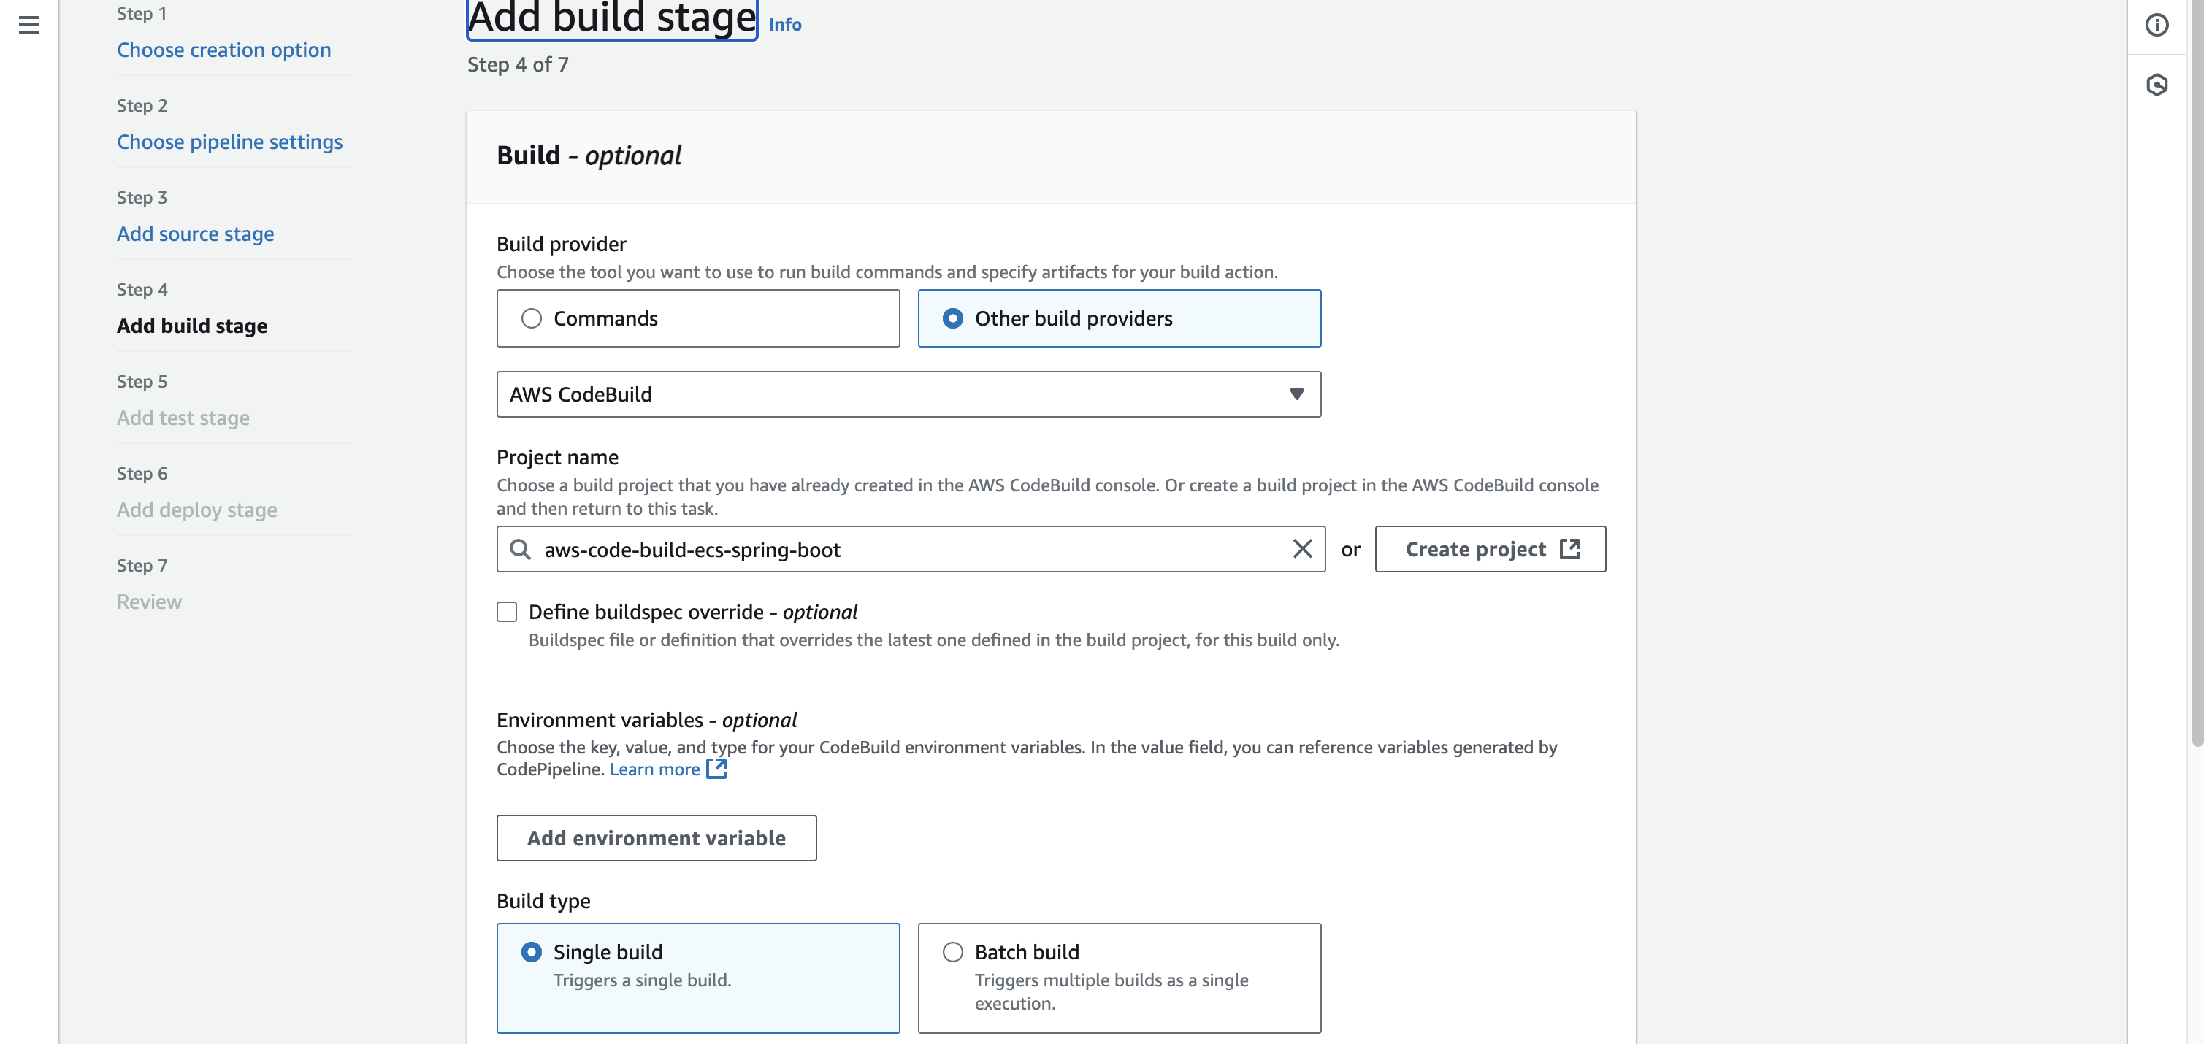The width and height of the screenshot is (2204, 1044).
Task: Go to Choose creation option step
Action: [x=224, y=50]
